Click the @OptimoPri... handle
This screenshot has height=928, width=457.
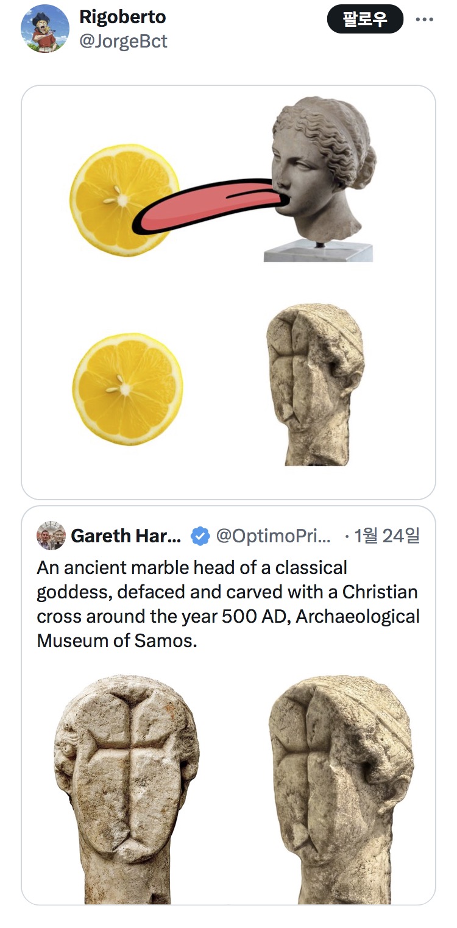pos(273,536)
